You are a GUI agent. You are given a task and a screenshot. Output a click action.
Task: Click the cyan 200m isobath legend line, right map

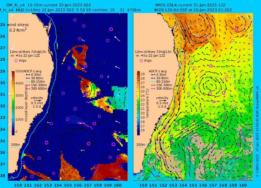pyautogui.click(x=141, y=147)
